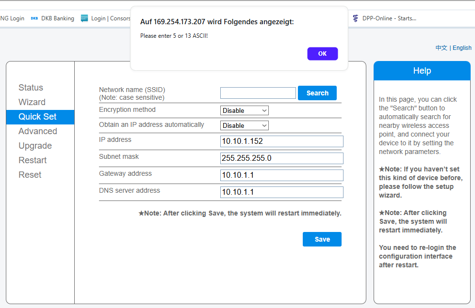Open the Upgrade page
Image resolution: width=475 pixels, height=308 pixels.
pyautogui.click(x=35, y=146)
